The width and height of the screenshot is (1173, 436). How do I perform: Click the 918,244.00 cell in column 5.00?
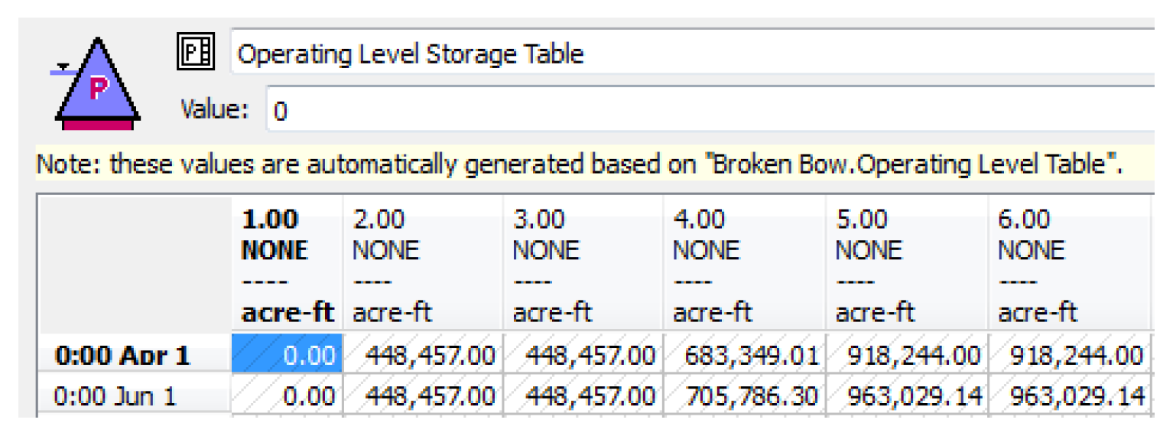pos(905,356)
